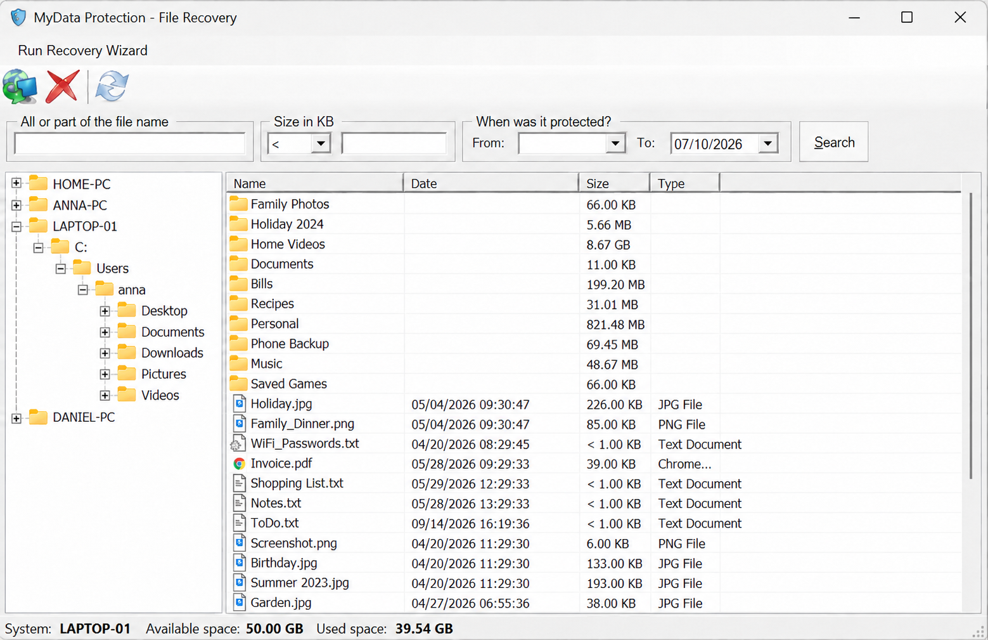Open the size comparison operator dropdown

[321, 144]
